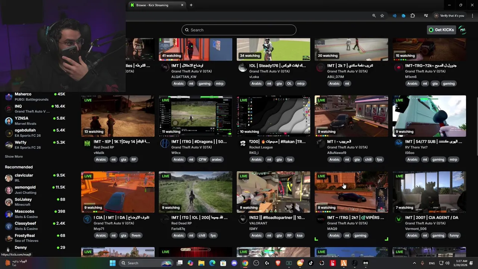Open File Explorer from the taskbar
This screenshot has width=478, height=269.
coord(201,263)
